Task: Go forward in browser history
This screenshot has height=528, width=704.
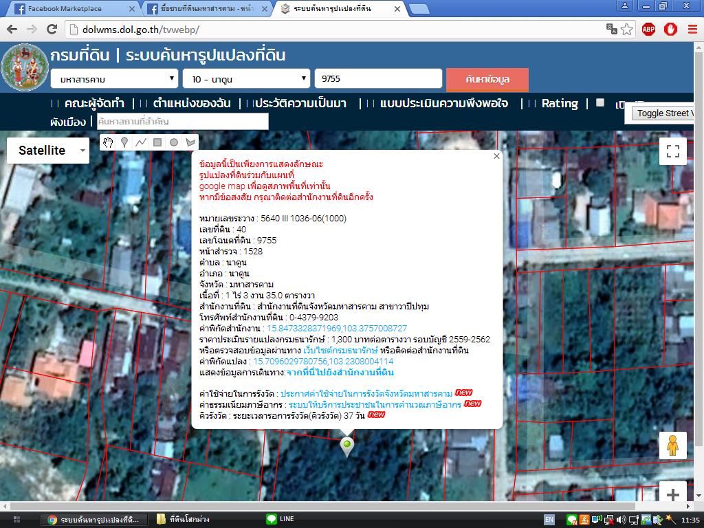Action: tap(32, 29)
